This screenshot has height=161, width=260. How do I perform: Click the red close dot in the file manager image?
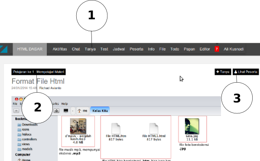[16, 99]
